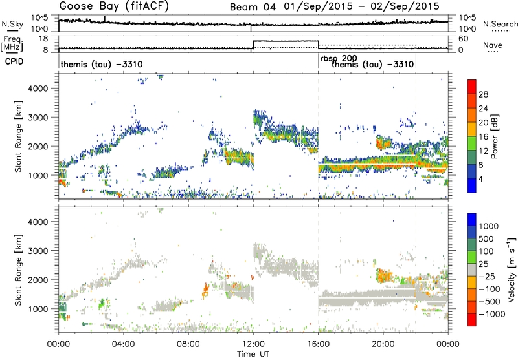This screenshot has width=518, height=358.
Task: Click the "N.Search" legend label
Action: tap(500, 24)
